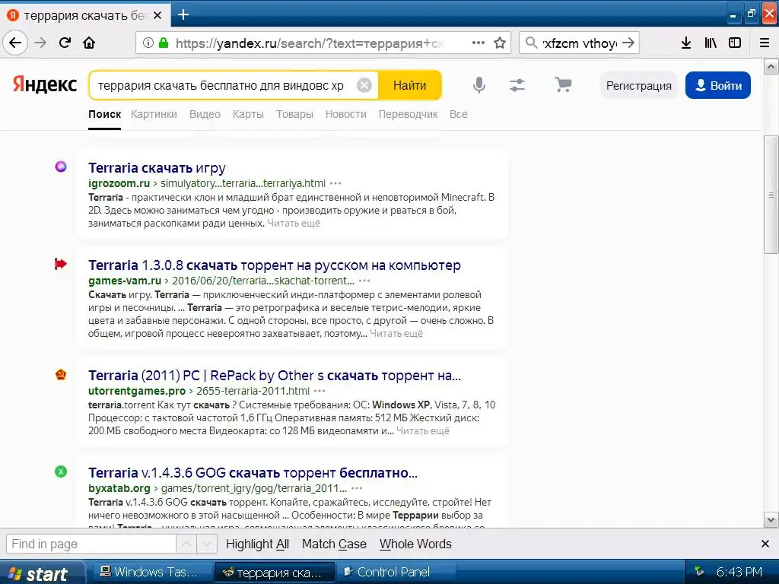Switch to the Видео tab
779x584 pixels.
click(x=205, y=114)
